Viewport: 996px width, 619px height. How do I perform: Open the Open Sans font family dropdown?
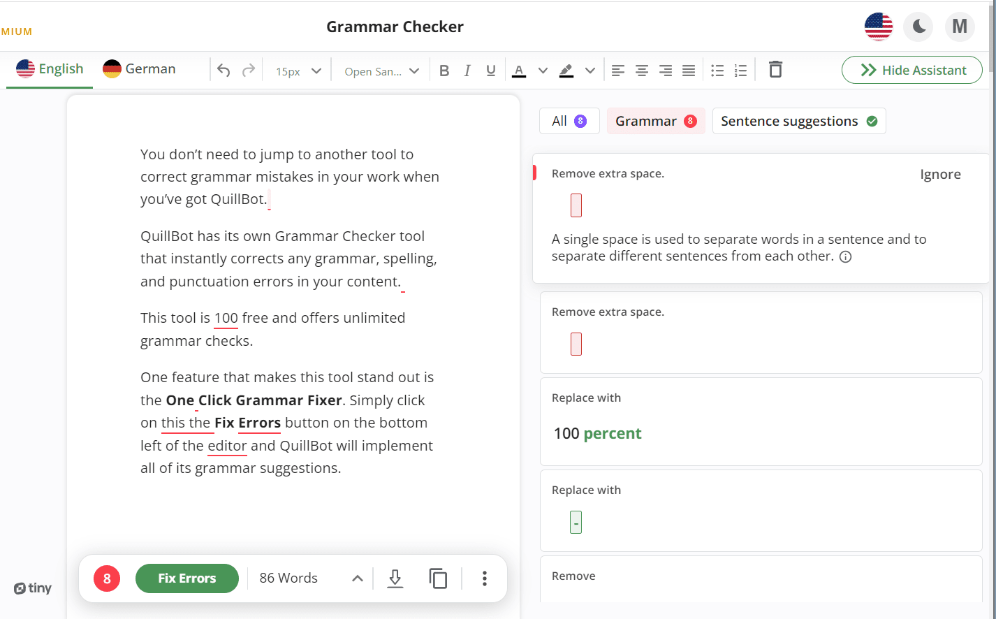point(381,71)
